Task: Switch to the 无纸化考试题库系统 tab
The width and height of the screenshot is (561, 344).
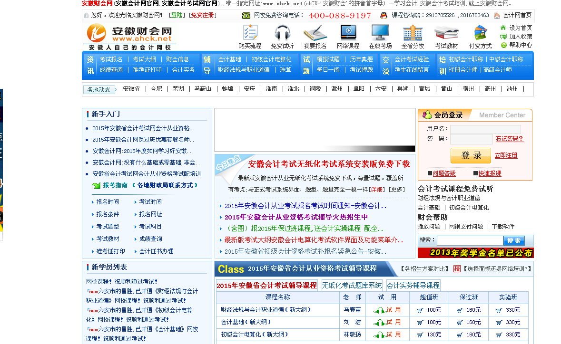Action: coord(352,285)
